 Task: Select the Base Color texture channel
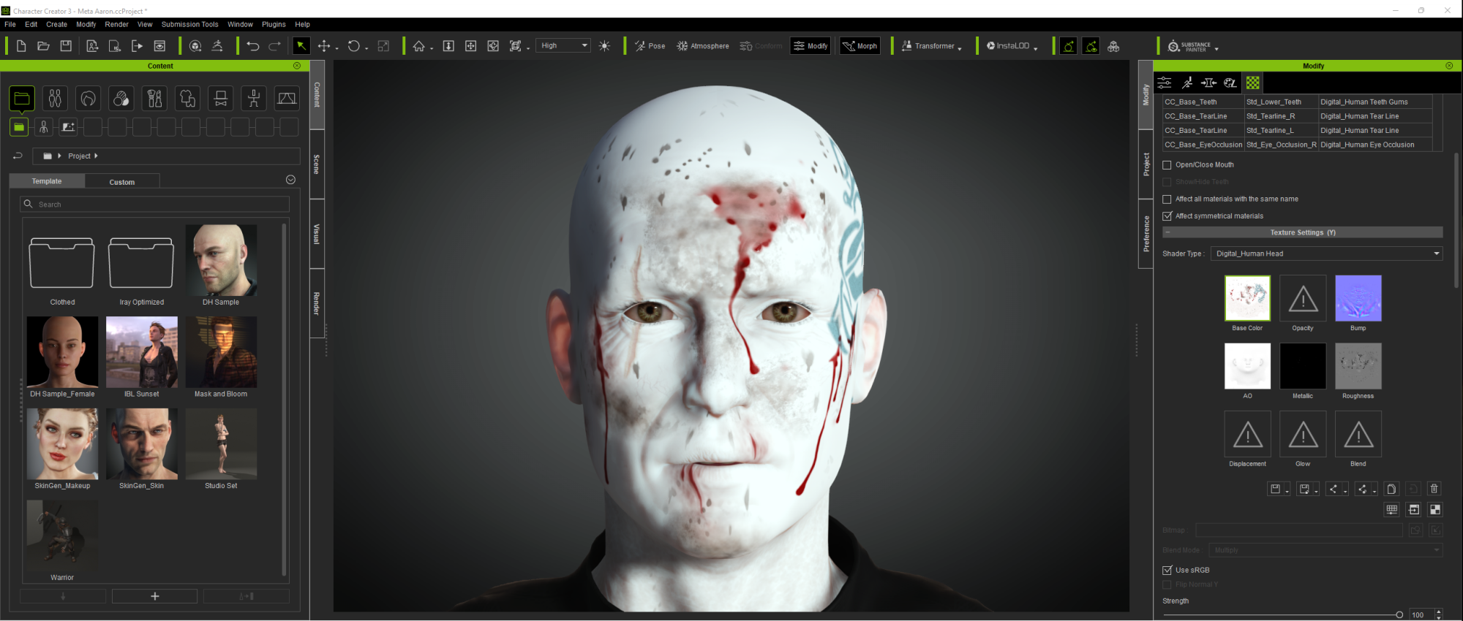(1247, 298)
